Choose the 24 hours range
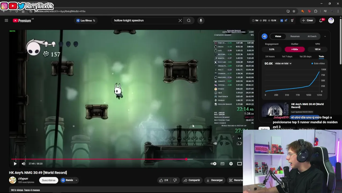The height and width of the screenshot is (193, 342). (270, 57)
